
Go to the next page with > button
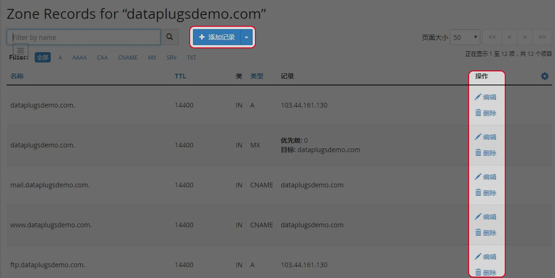[x=525, y=37]
